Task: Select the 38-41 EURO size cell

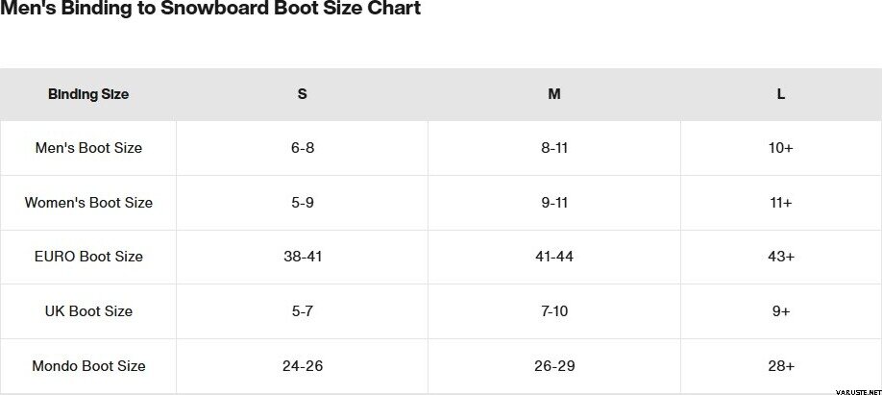Action: pyautogui.click(x=303, y=257)
